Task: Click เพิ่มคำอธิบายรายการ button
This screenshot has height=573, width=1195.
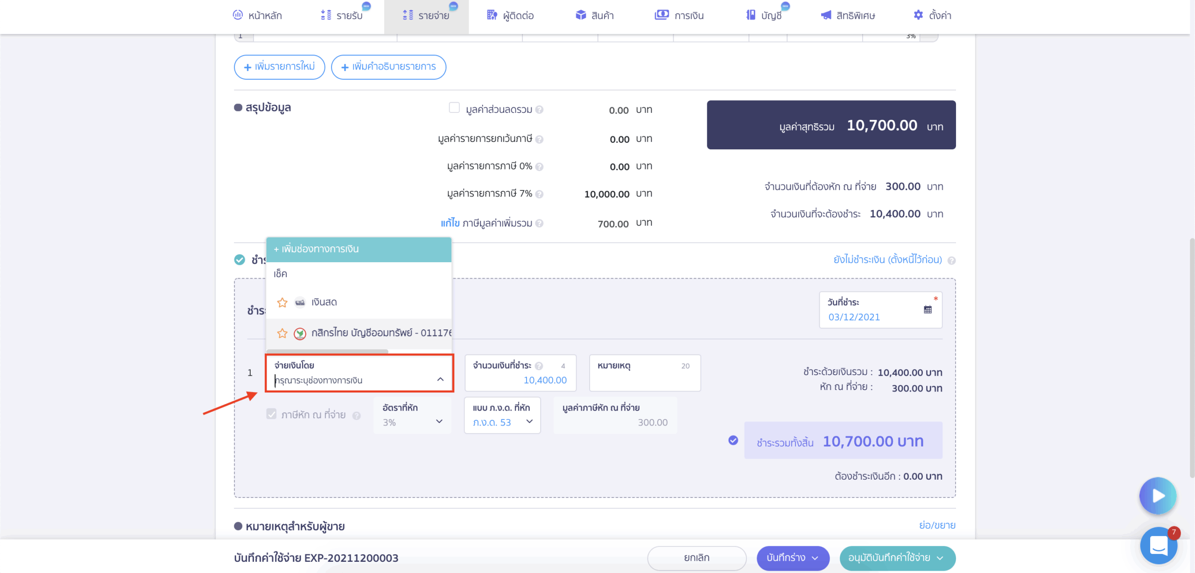Action: point(388,67)
